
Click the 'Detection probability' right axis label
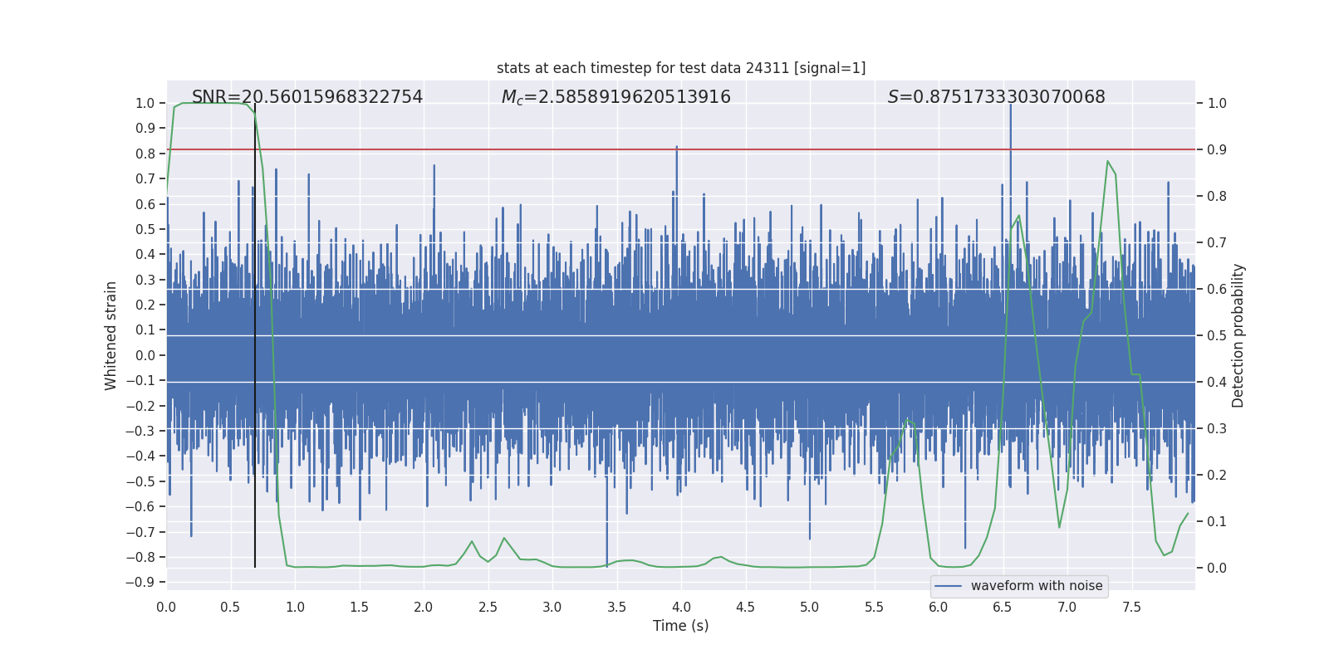click(x=1238, y=335)
